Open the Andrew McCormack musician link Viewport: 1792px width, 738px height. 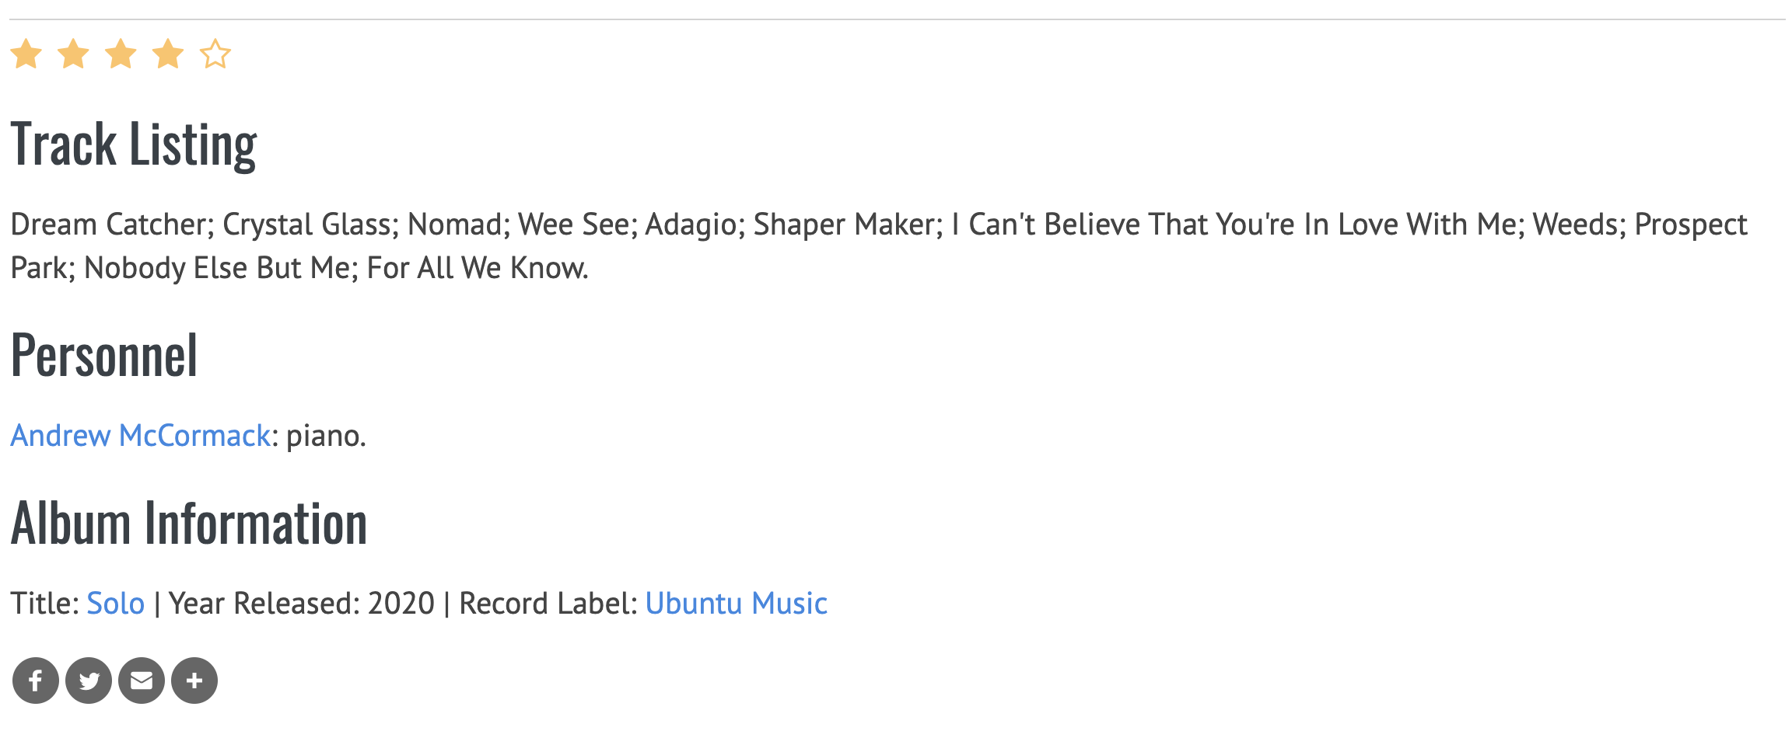140,436
